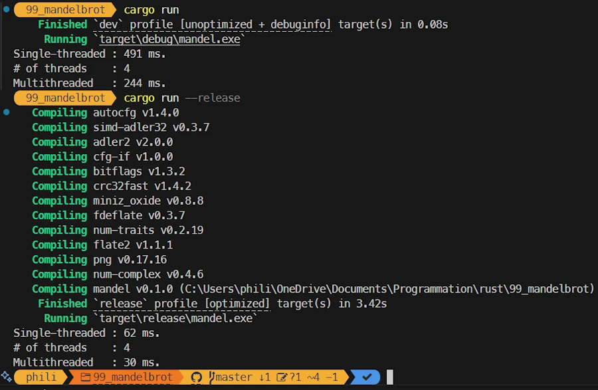This screenshot has height=390, width=598.
Task: Click the 'Compiling crc32fast v1.4.2' line
Action: [112, 186]
